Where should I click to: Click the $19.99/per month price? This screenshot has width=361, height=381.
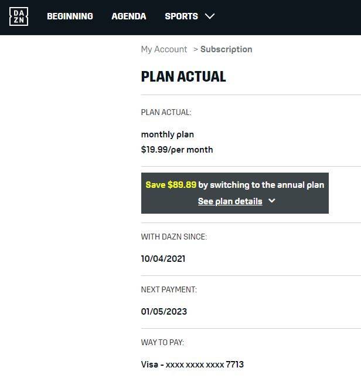177,150
